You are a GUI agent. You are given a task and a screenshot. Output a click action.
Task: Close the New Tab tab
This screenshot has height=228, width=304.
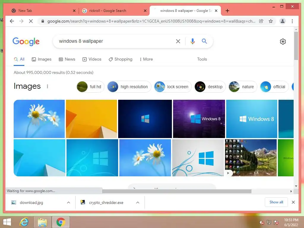[x=74, y=11]
